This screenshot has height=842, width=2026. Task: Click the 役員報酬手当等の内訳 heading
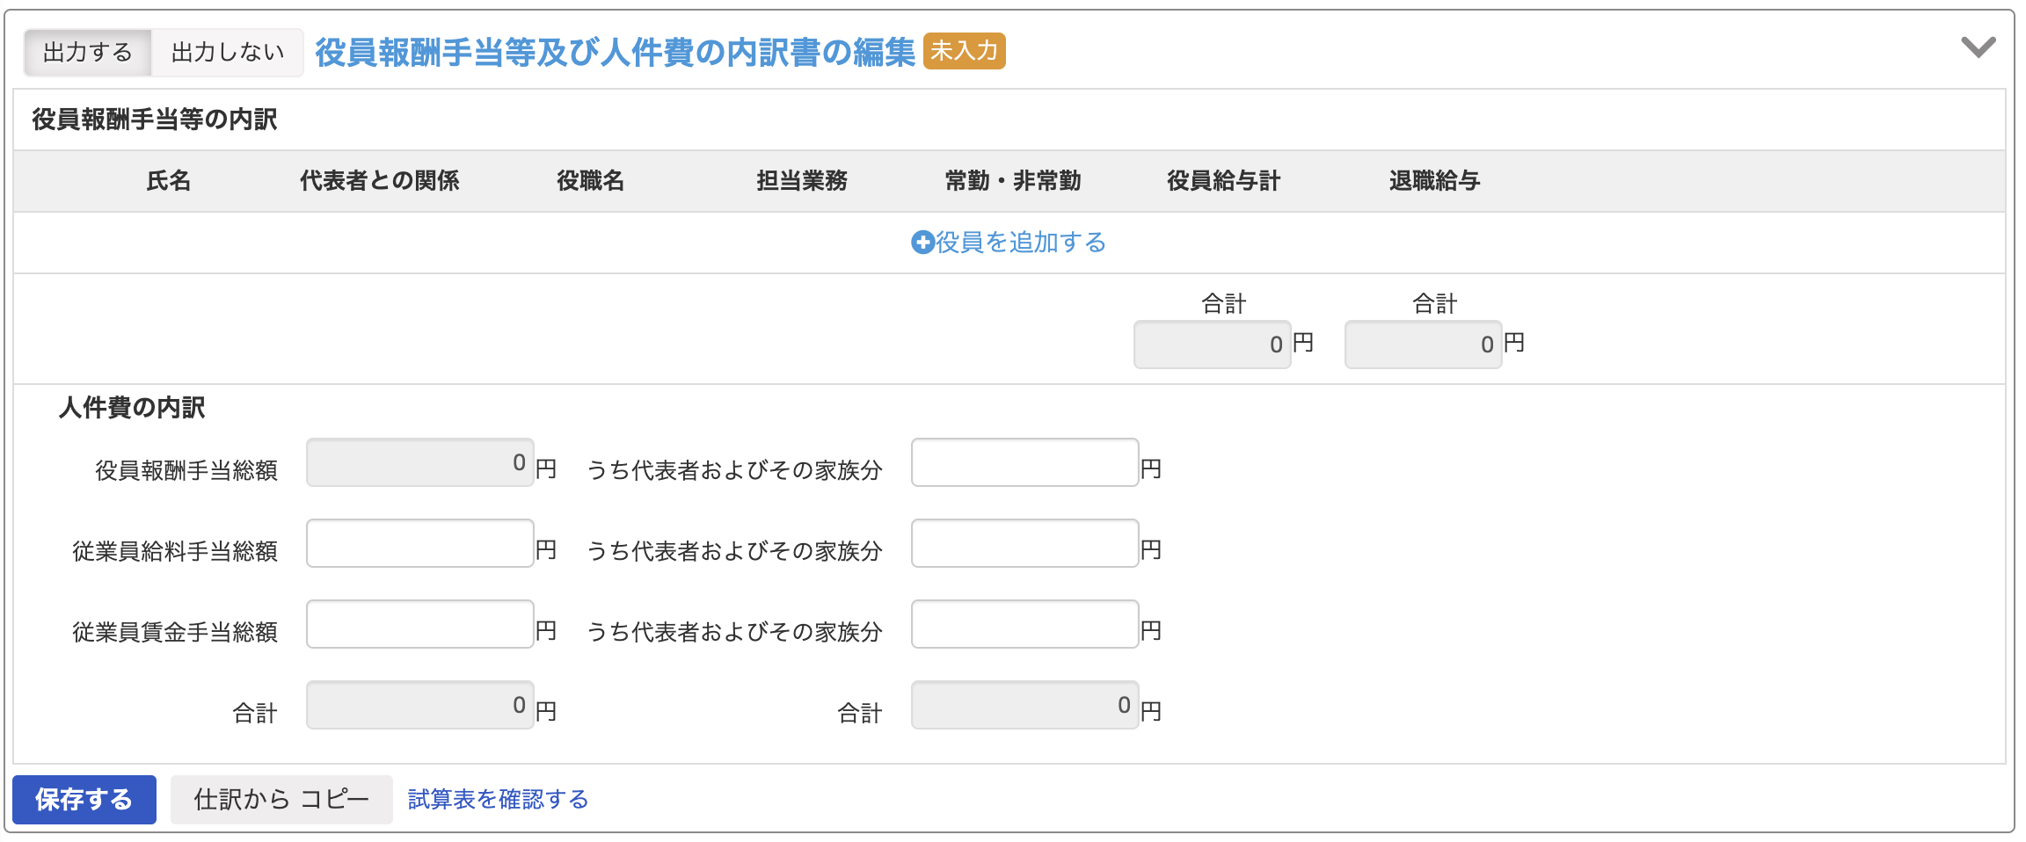point(155,120)
